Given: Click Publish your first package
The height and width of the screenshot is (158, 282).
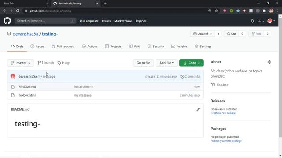Looking at the screenshot, I should tap(226, 141).
